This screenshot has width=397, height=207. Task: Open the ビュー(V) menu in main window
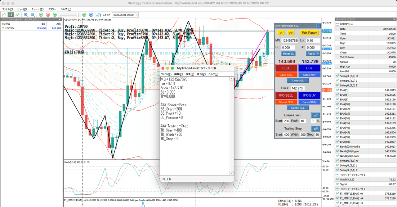[22, 9]
